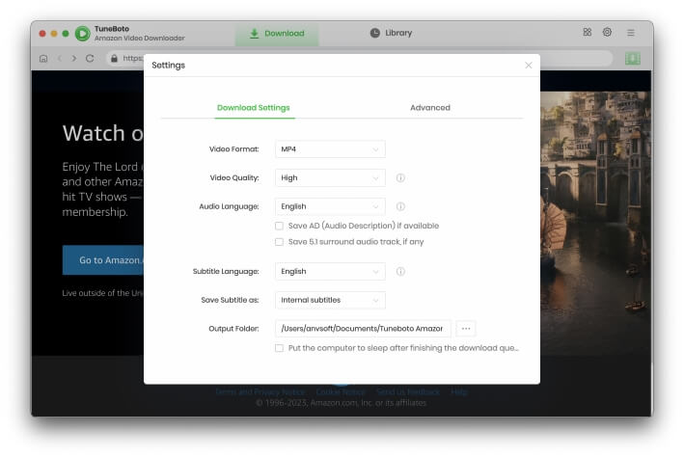Switch to the Library tab
This screenshot has width=684, height=458.
point(391,33)
